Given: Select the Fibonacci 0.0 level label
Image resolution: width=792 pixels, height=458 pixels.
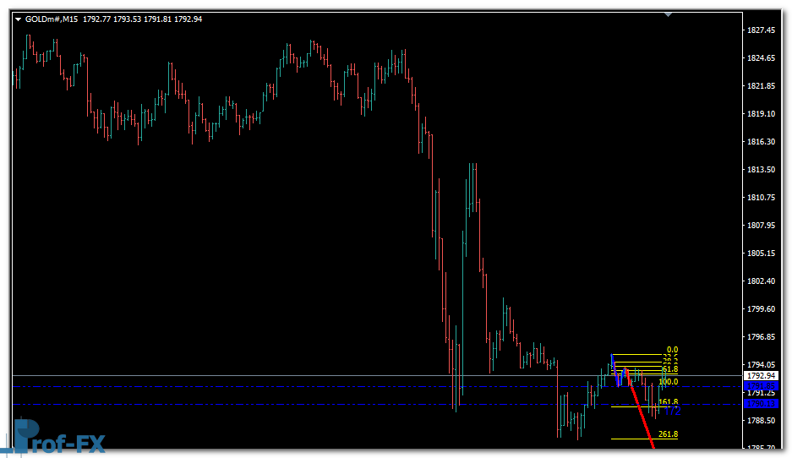Looking at the screenshot, I should click(x=672, y=350).
